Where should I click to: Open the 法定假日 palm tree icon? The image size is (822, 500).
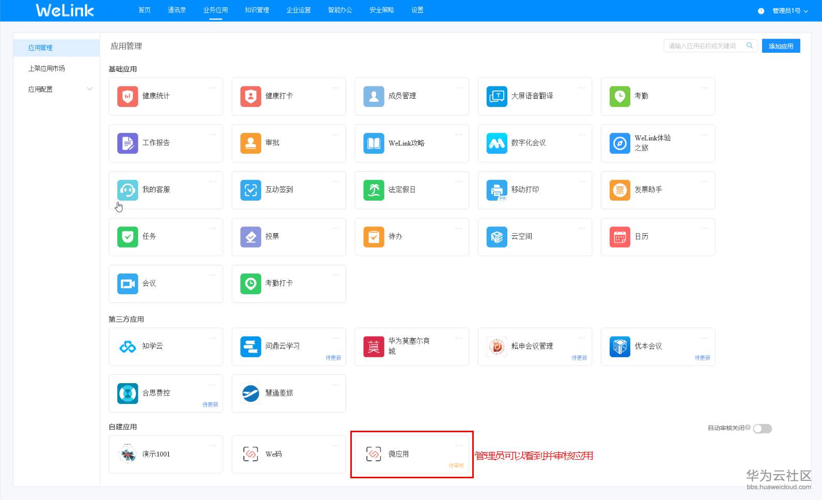coord(374,190)
